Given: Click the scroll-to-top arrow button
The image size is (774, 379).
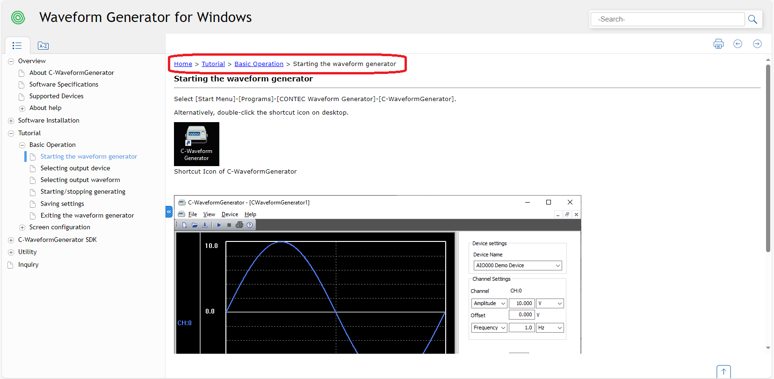Looking at the screenshot, I should (723, 372).
